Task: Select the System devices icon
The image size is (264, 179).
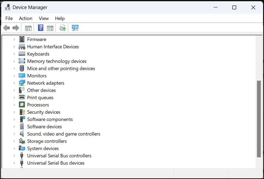Action: (x=22, y=148)
